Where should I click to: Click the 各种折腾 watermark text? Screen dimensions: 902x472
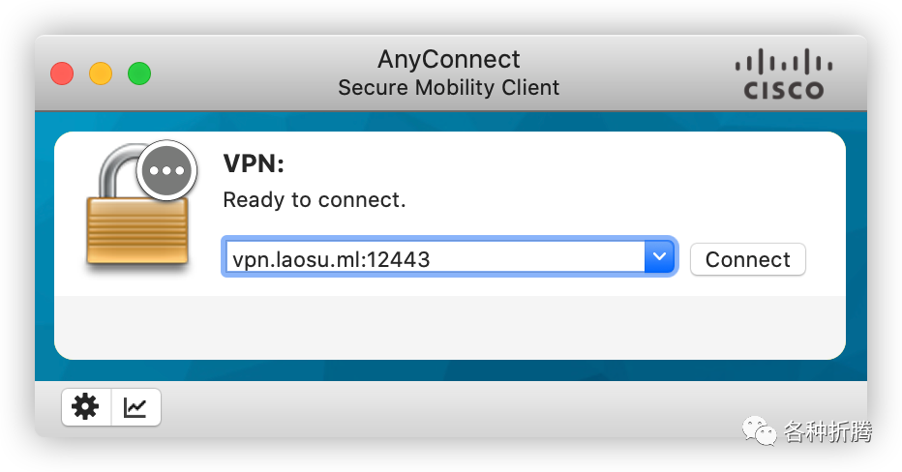coord(827,431)
